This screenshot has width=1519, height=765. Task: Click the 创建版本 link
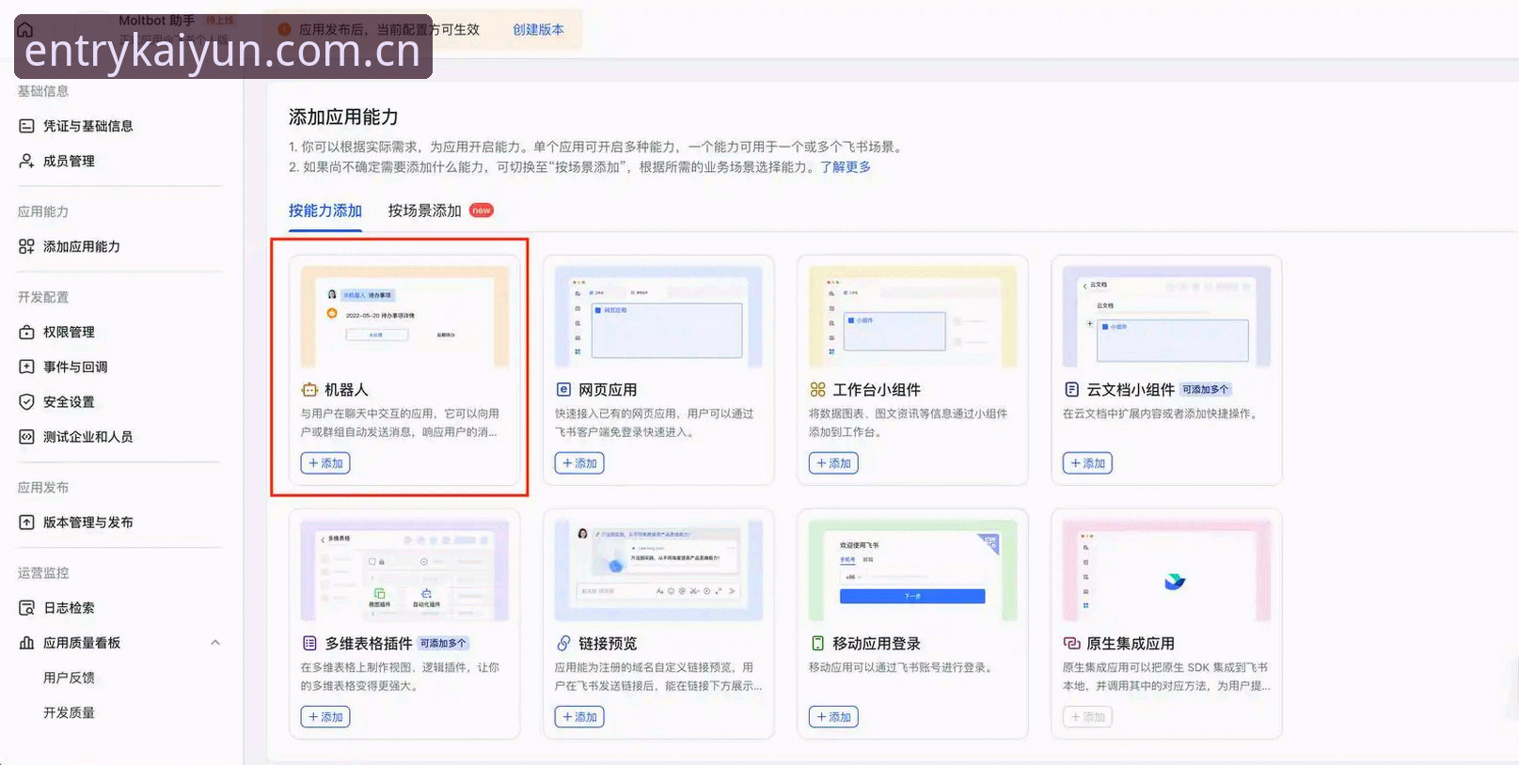(x=538, y=29)
